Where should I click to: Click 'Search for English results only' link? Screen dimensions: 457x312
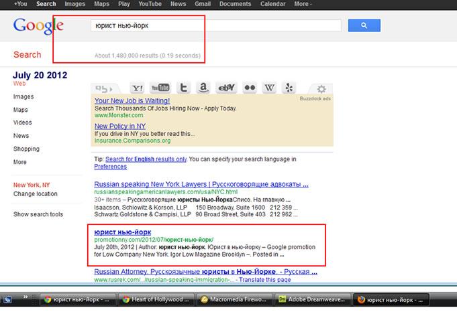[x=146, y=159]
